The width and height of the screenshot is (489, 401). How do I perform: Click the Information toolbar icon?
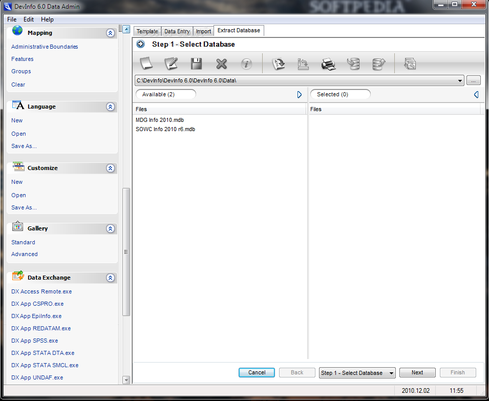pyautogui.click(x=246, y=64)
